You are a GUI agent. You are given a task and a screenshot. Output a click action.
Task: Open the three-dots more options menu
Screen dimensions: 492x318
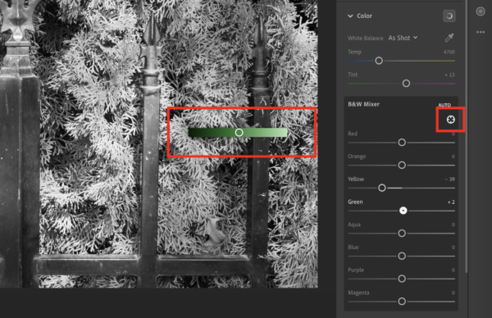coord(481,32)
